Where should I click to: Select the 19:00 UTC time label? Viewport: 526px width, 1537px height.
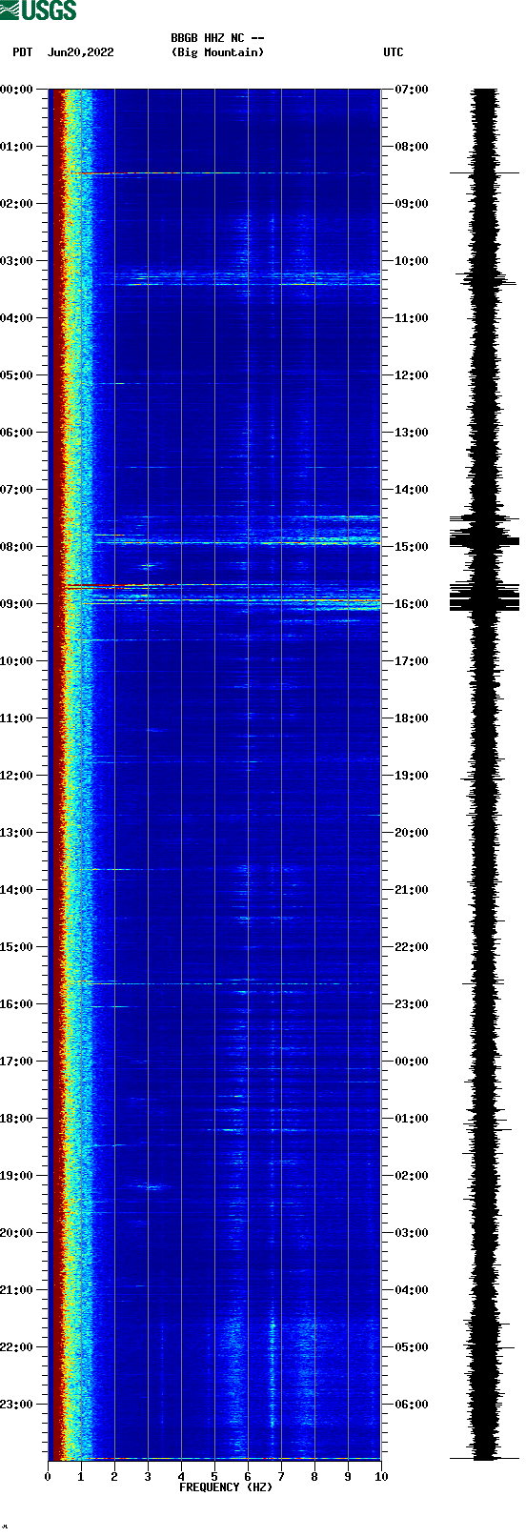pos(412,776)
